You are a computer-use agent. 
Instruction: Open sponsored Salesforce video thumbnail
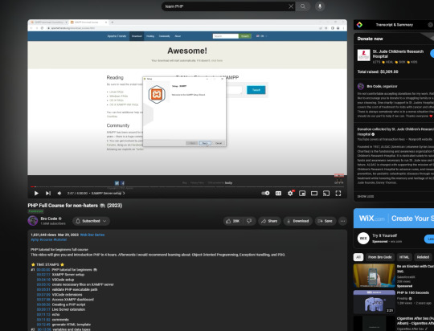click(x=375, y=276)
